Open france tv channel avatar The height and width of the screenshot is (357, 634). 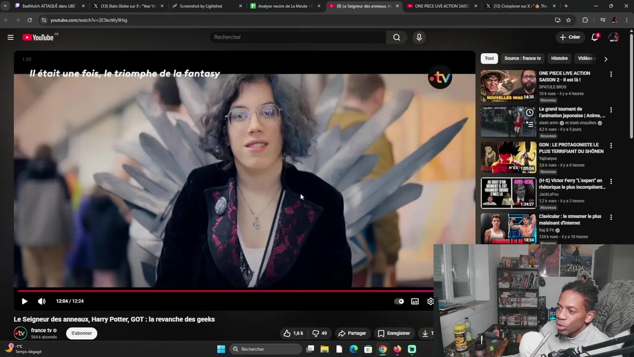[x=20, y=333]
